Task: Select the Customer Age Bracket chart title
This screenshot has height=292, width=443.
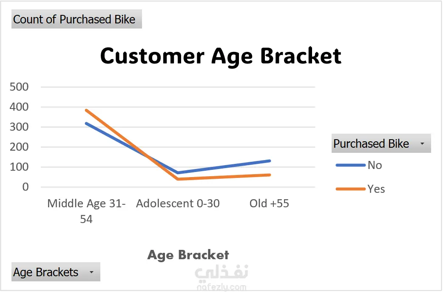Action: (x=221, y=56)
